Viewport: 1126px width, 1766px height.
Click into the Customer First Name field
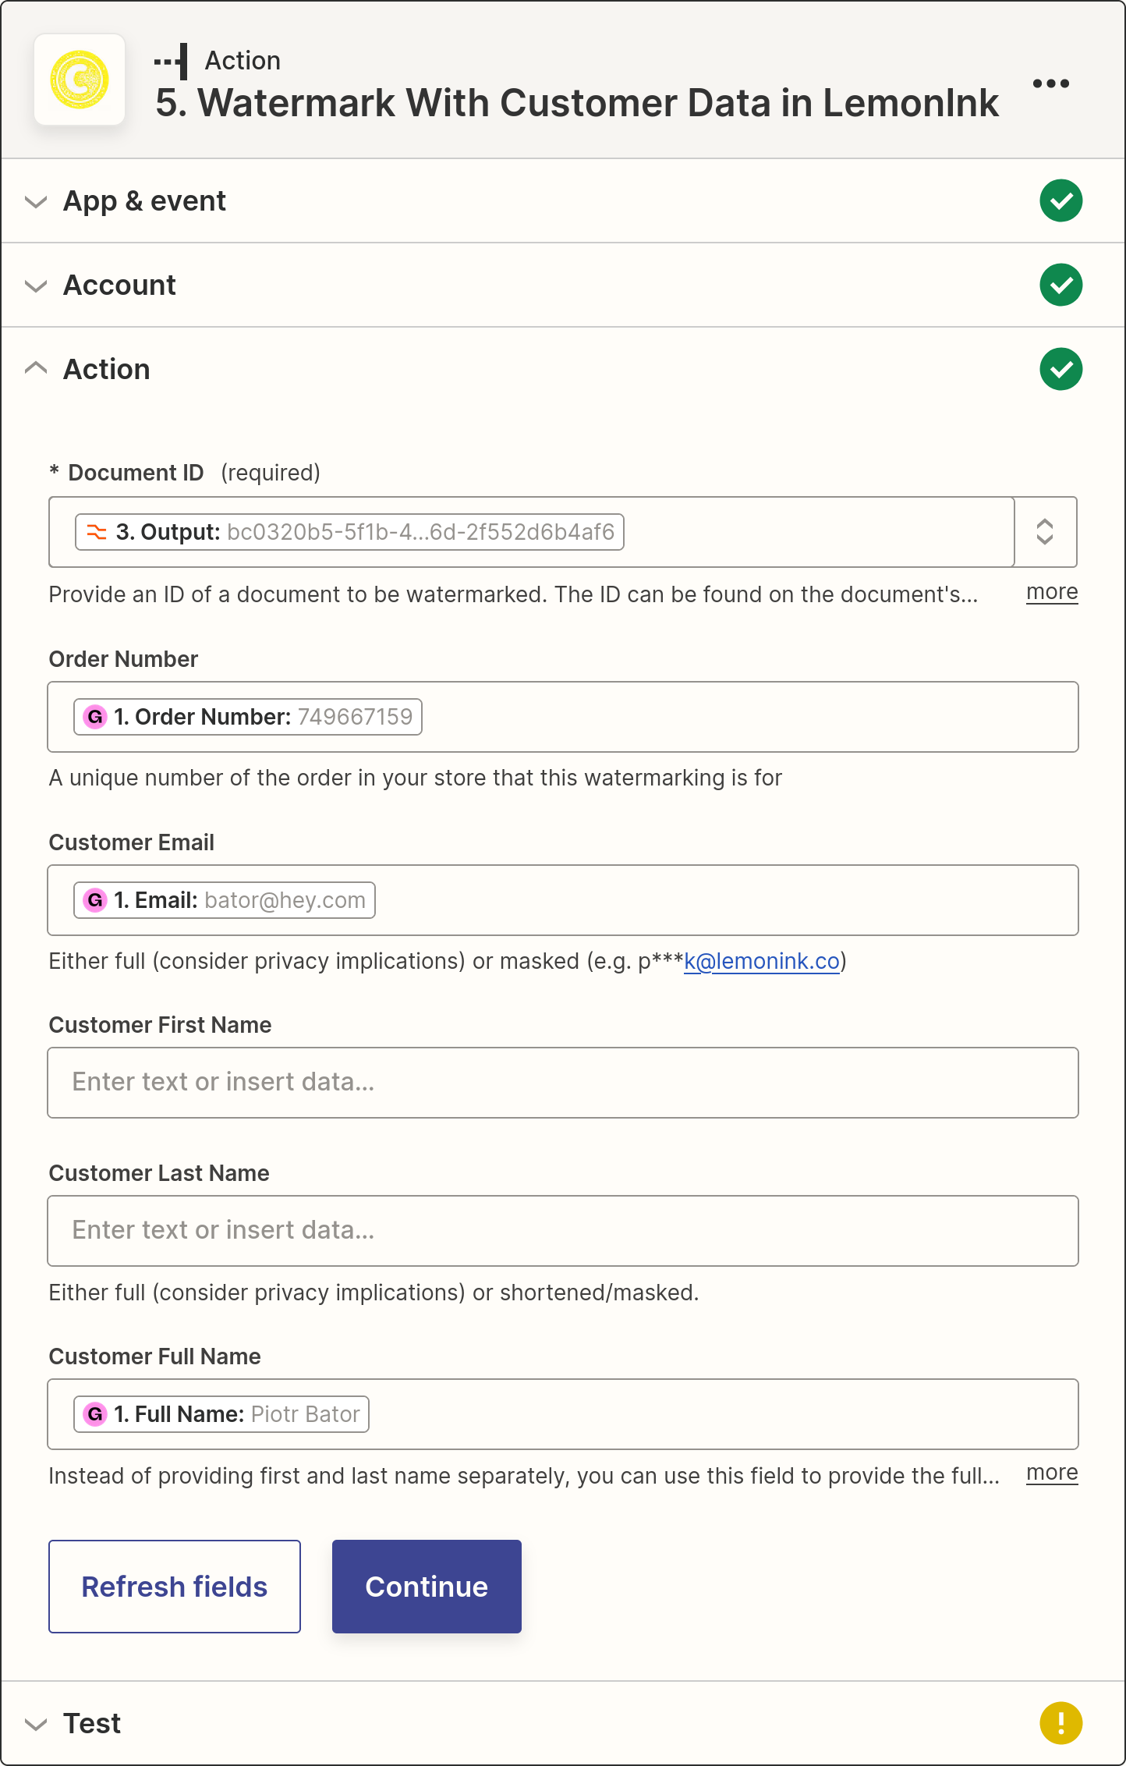[x=563, y=1083]
